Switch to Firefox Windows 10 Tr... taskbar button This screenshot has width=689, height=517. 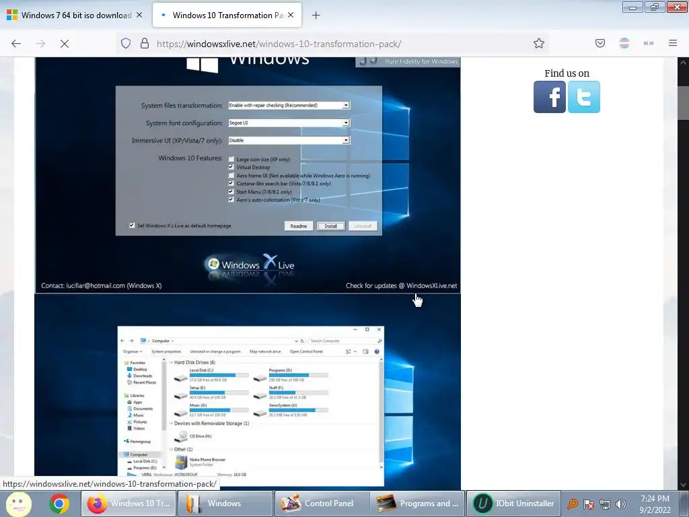tap(129, 504)
